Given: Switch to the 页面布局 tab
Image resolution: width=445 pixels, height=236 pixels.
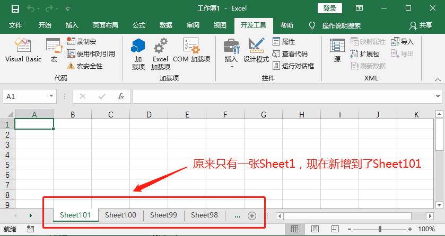Looking at the screenshot, I should [106, 25].
